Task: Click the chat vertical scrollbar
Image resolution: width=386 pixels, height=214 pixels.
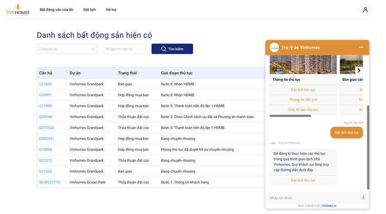Action: tap(368, 147)
